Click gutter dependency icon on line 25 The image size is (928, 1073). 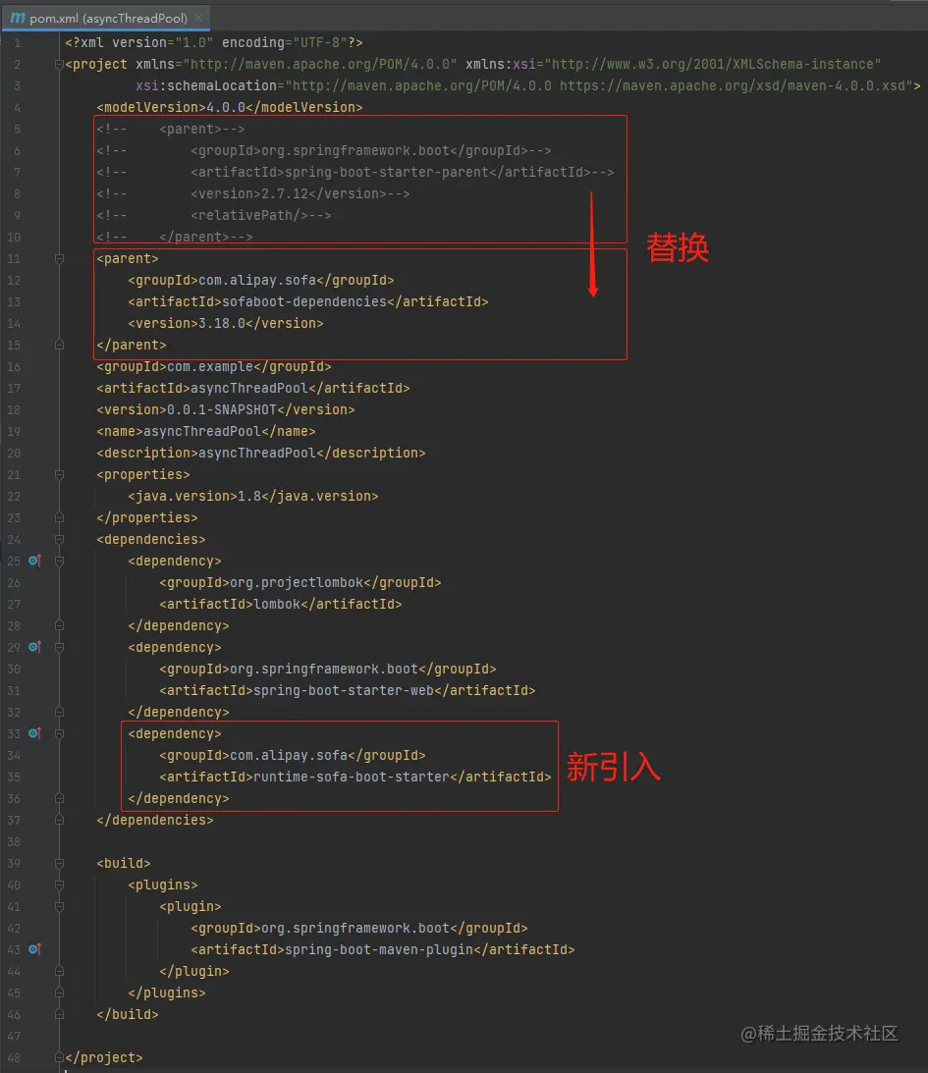click(x=35, y=562)
